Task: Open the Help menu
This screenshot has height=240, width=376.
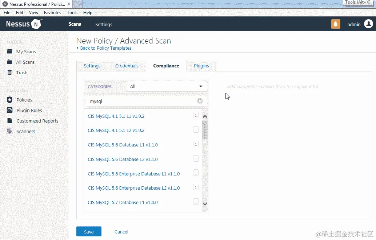Action: tap(88, 13)
